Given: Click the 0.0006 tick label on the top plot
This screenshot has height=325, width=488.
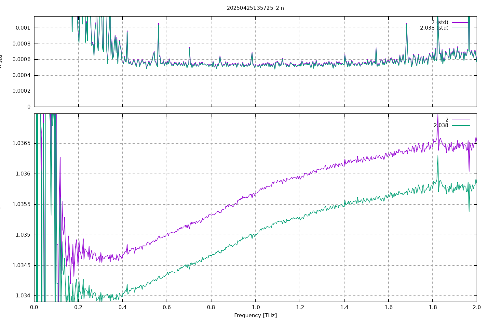Looking at the screenshot, I should click(x=21, y=59).
